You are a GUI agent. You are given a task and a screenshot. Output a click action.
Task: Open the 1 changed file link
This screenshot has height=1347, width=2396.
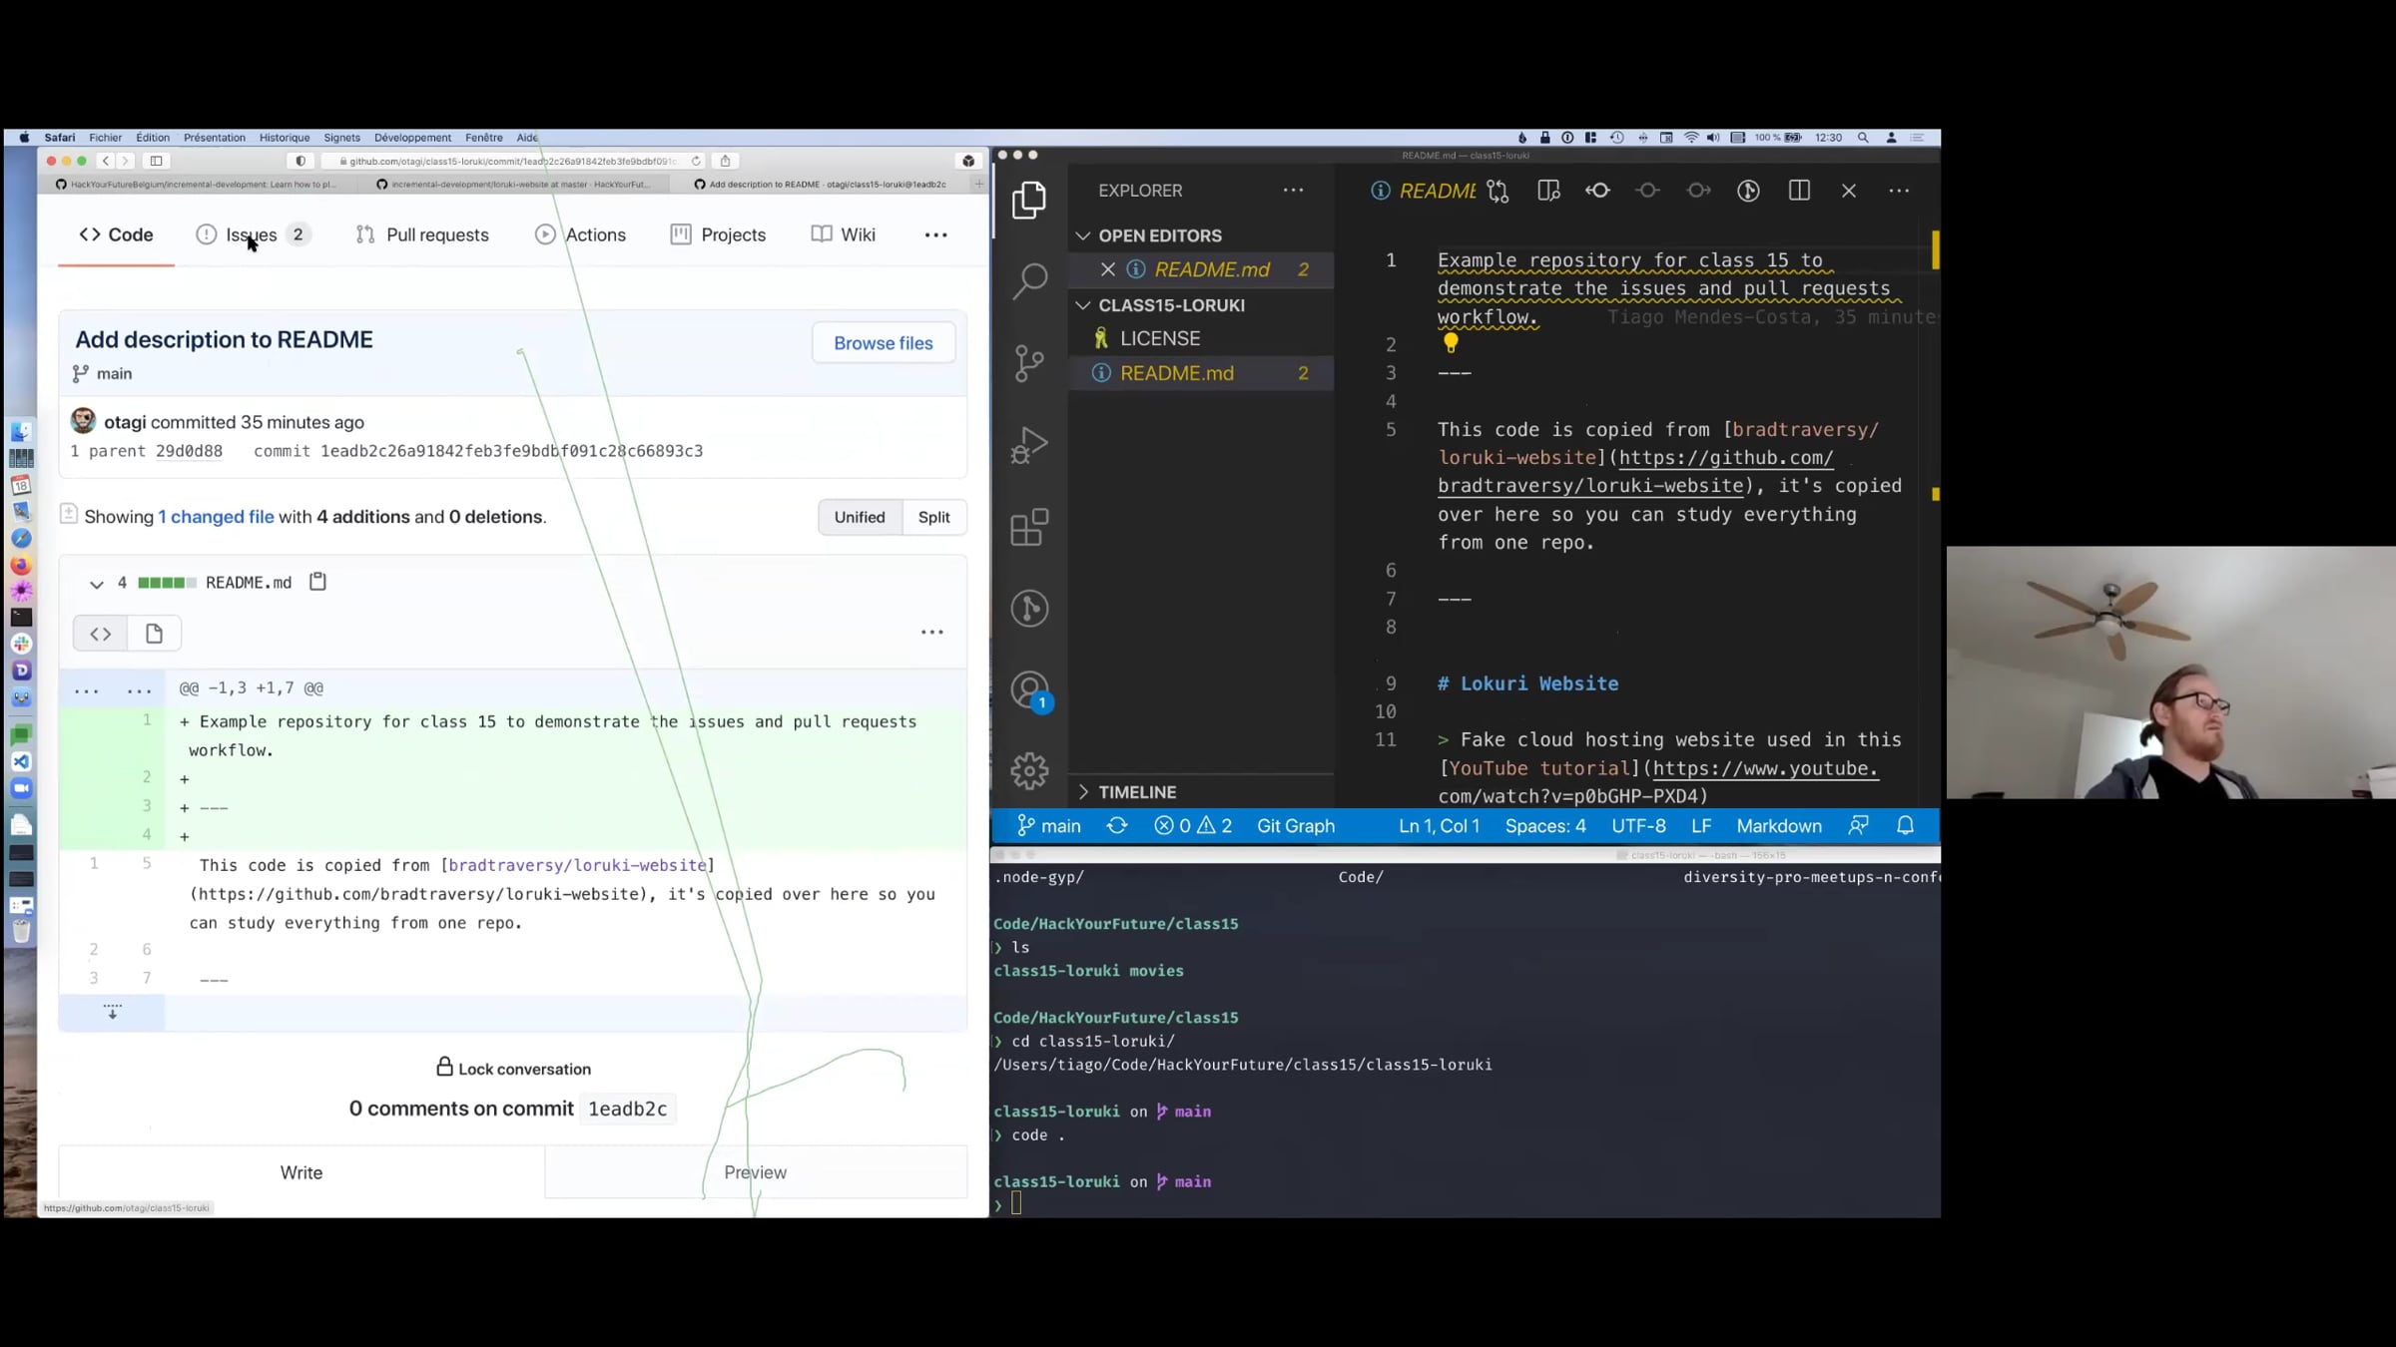(x=216, y=517)
